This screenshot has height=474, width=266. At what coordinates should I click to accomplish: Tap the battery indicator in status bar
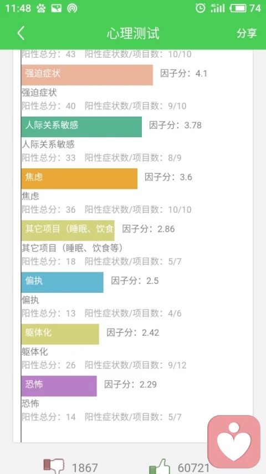238,8
